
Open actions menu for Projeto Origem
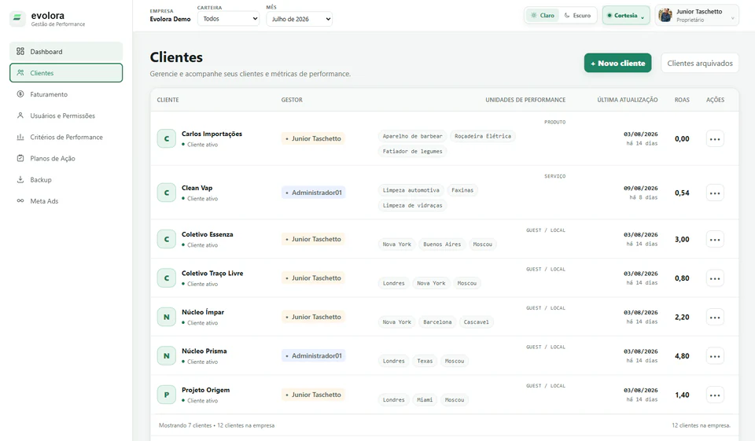click(715, 395)
